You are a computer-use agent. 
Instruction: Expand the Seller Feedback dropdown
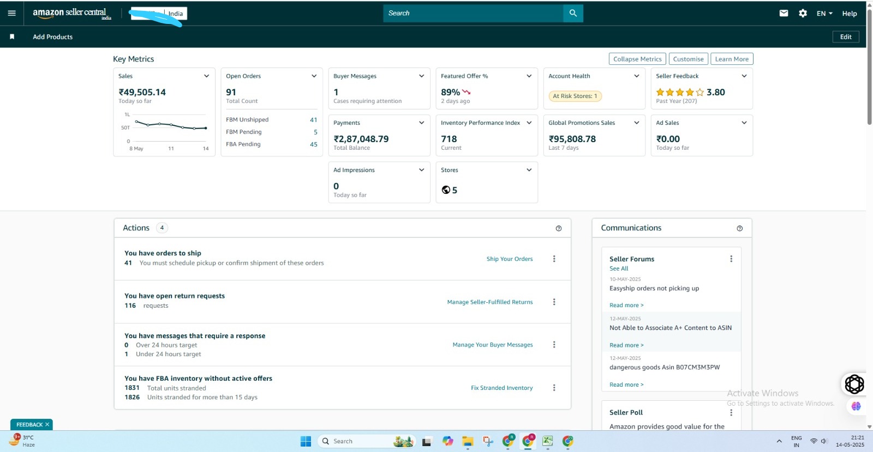click(744, 76)
